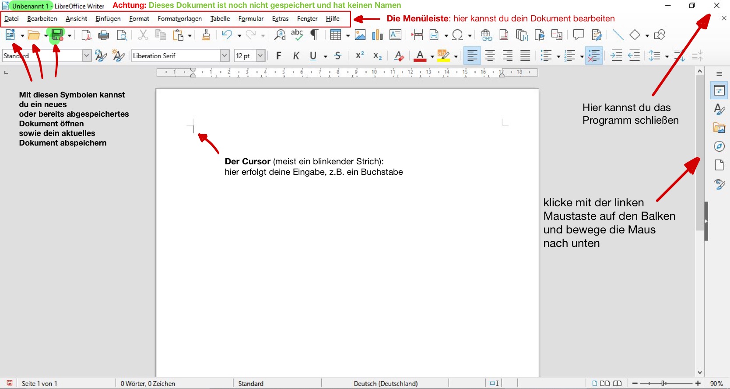
Task: Insert a chart from the toolbar
Action: (377, 35)
